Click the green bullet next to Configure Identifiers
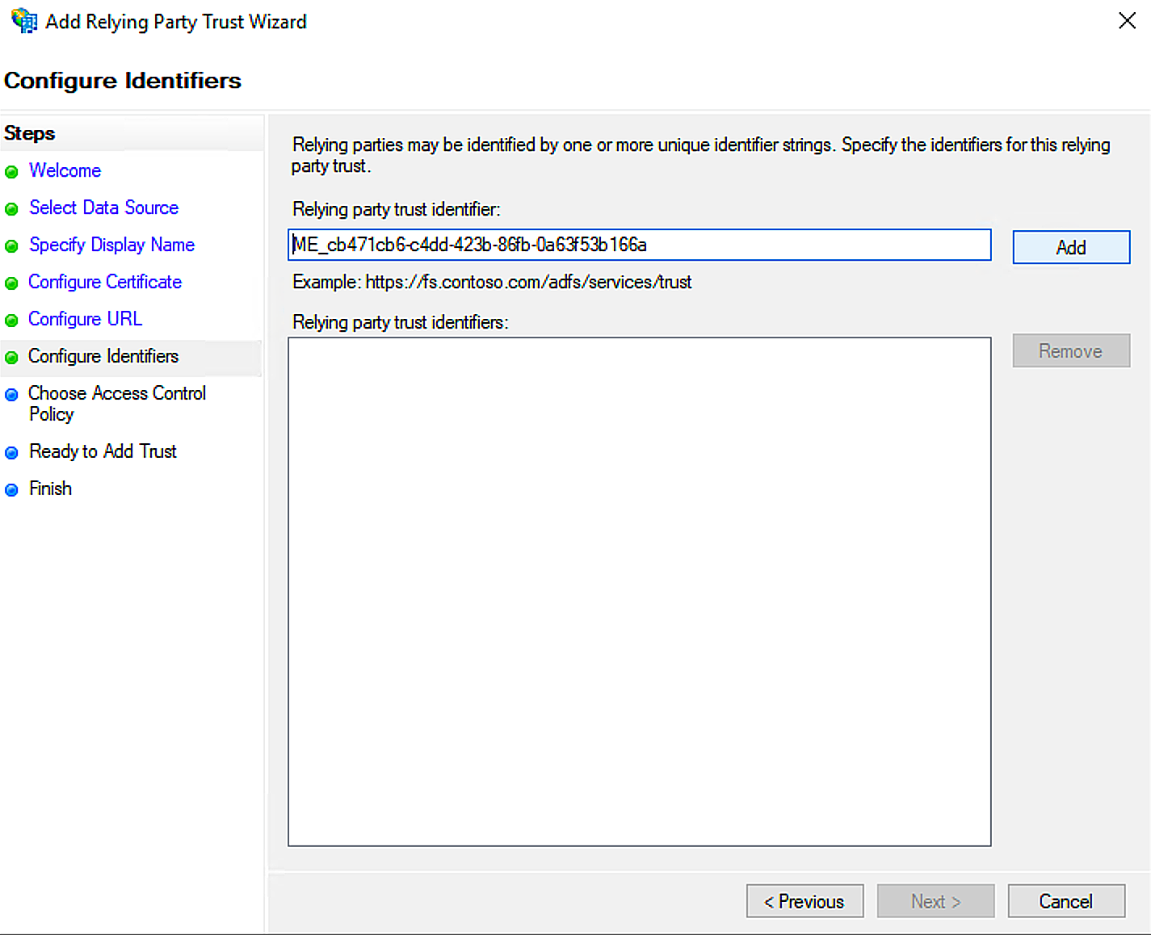 click(x=11, y=358)
